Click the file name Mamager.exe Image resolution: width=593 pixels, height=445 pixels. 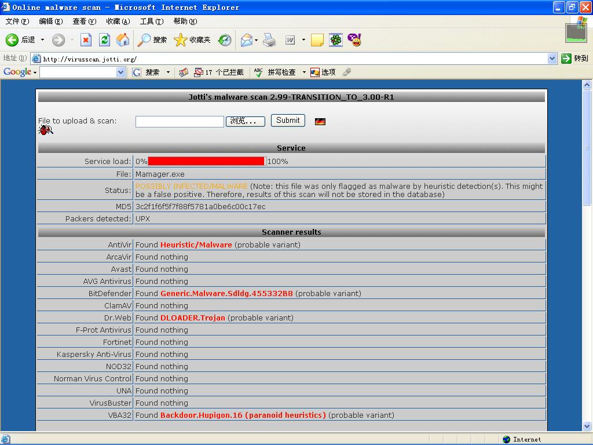(x=160, y=174)
